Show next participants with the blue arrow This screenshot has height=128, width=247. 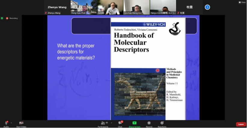(x=207, y=7)
